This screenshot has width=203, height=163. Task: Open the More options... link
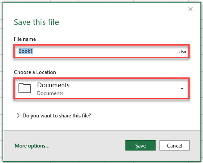pos(32,146)
